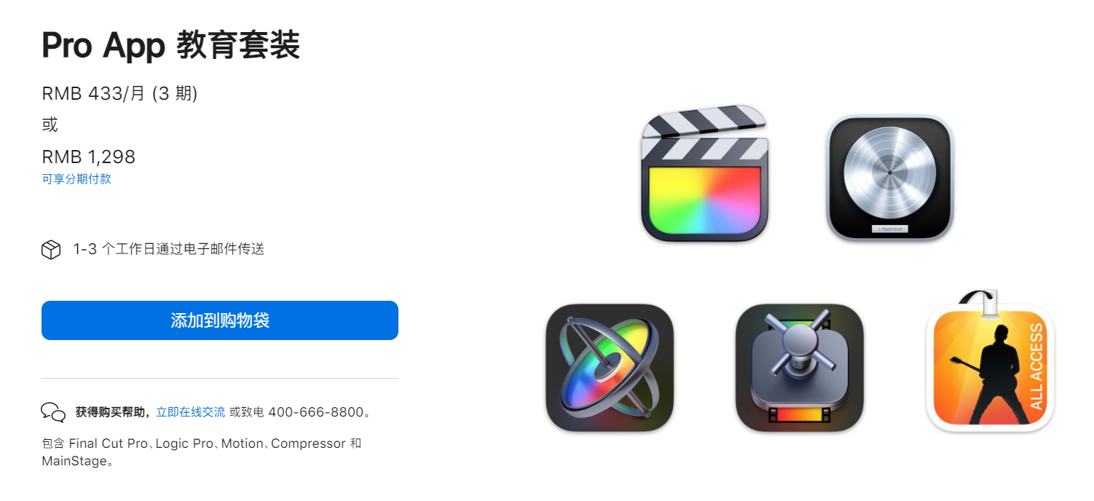The width and height of the screenshot is (1094, 501).
Task: Select the RMB 433/月 installment price text
Action: 119,93
